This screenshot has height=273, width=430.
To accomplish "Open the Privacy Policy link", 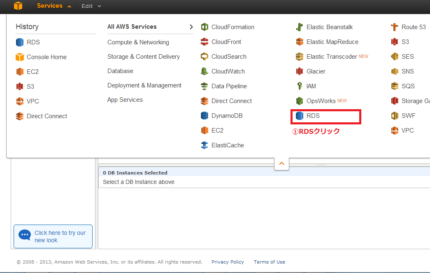I will [228, 262].
